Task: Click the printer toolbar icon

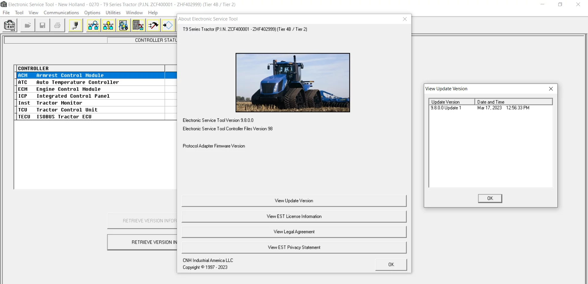Action: [57, 25]
